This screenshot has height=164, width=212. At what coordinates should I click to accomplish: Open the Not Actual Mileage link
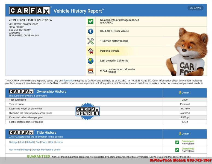click(19, 150)
